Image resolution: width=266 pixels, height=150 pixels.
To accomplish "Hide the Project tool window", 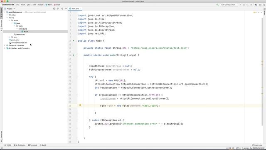I will pos(66,8).
